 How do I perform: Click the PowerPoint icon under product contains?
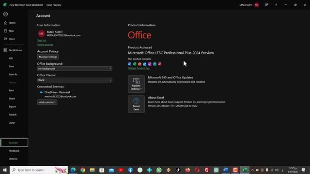tap(139, 64)
